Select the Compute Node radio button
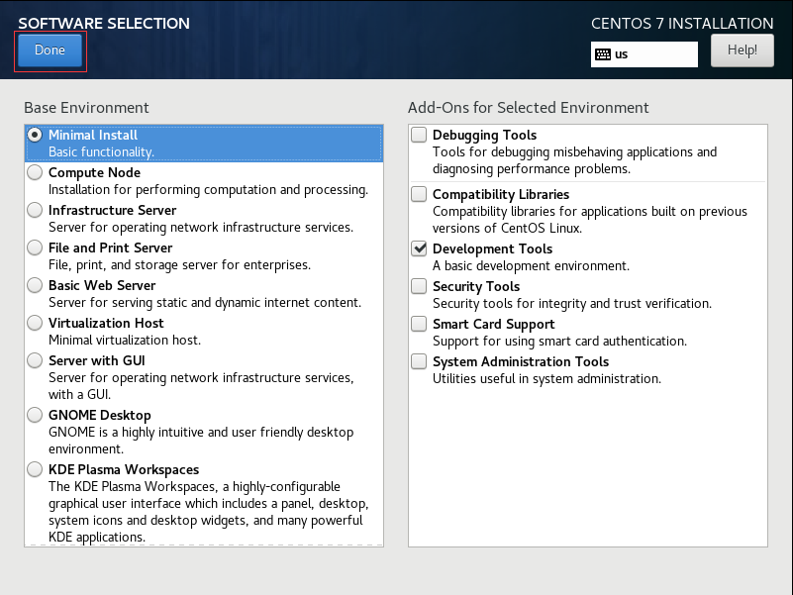793x595 pixels. 35,172
